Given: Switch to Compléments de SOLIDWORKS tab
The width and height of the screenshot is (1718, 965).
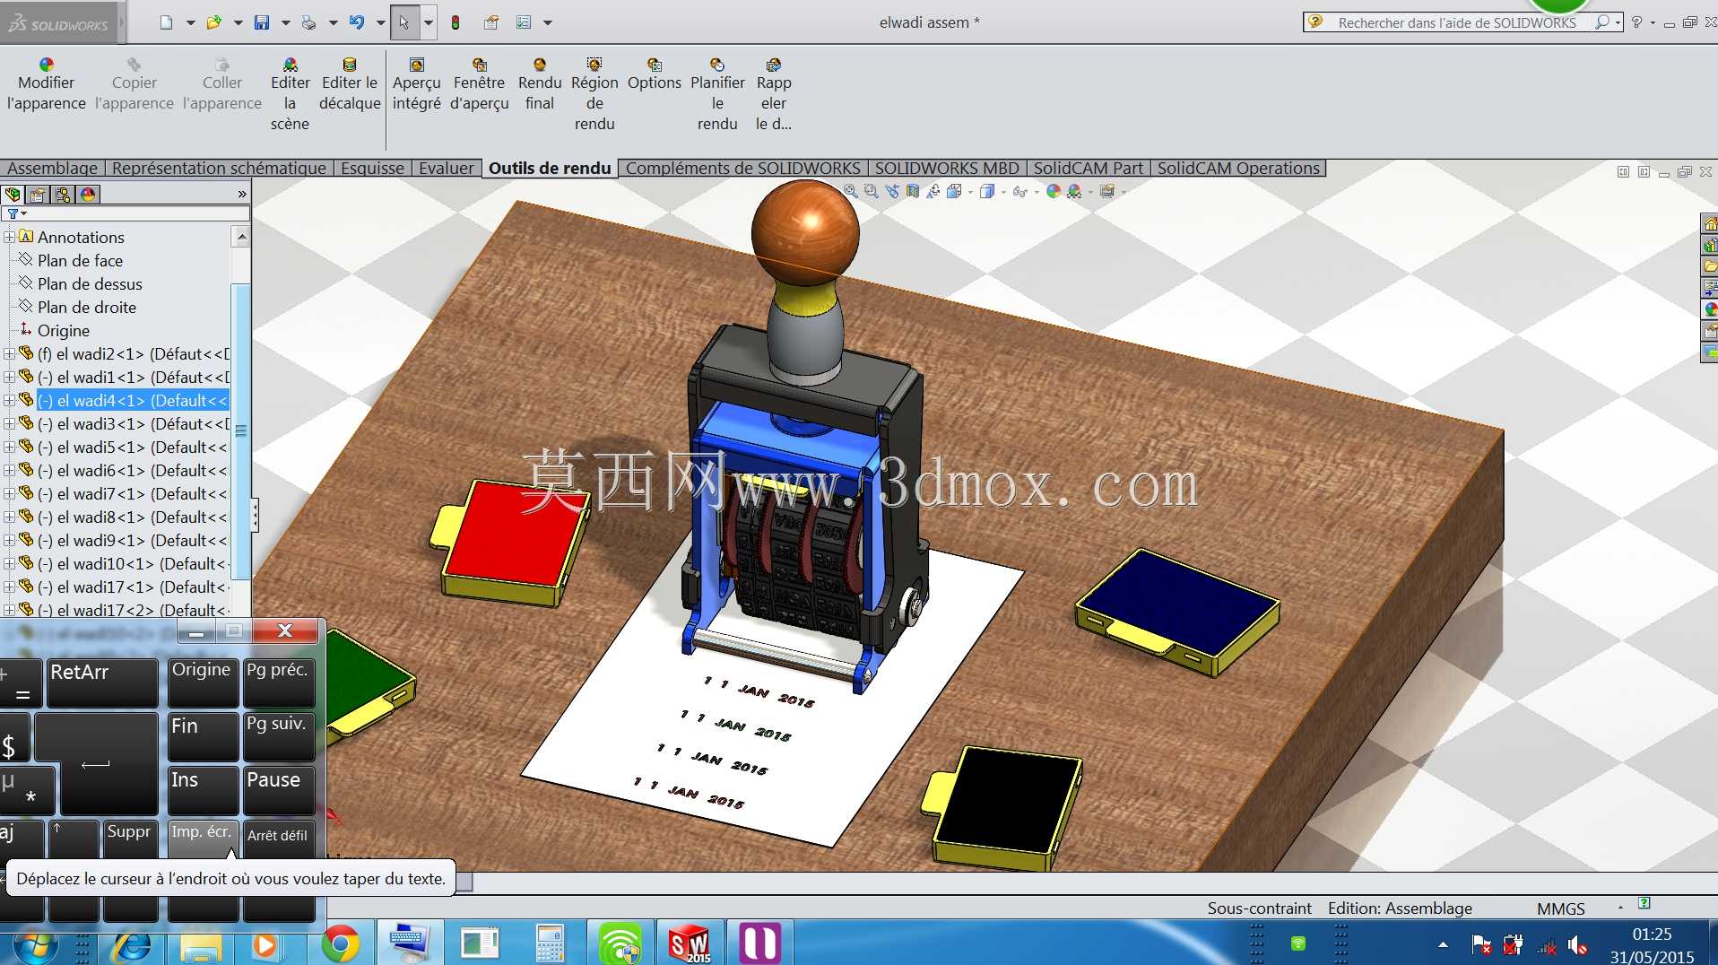Looking at the screenshot, I should (x=742, y=168).
